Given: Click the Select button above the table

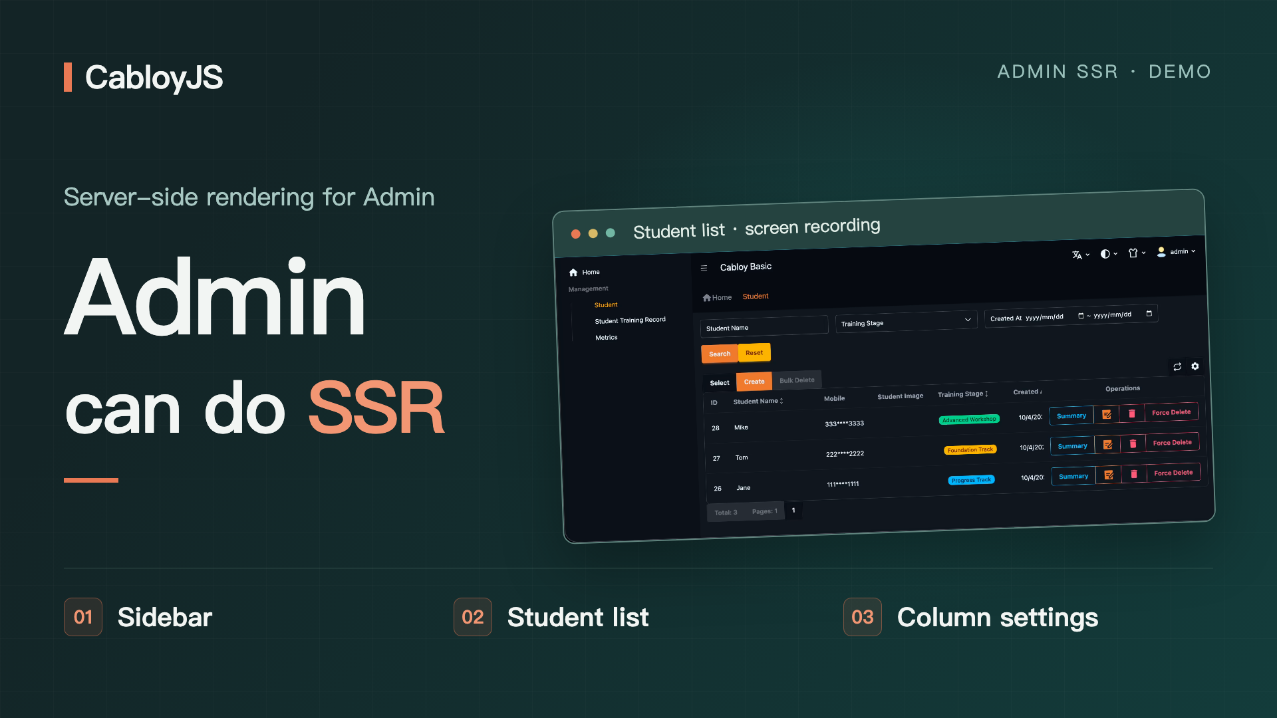Looking at the screenshot, I should tap(720, 383).
